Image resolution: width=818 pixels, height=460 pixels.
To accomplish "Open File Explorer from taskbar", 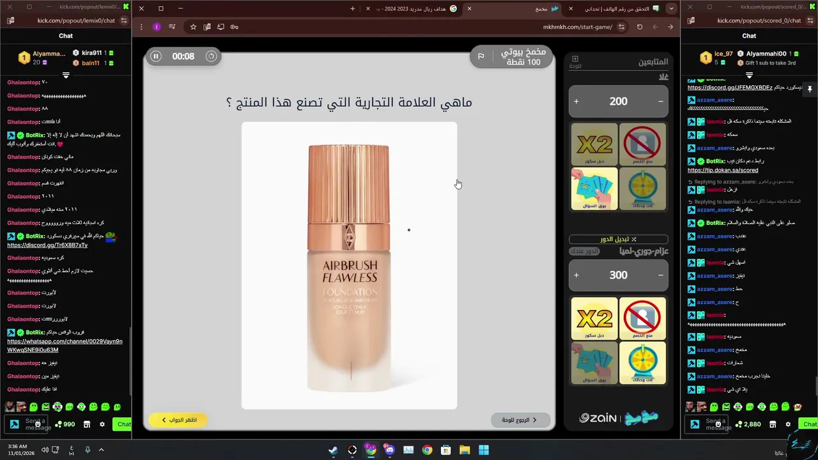I will (x=465, y=450).
